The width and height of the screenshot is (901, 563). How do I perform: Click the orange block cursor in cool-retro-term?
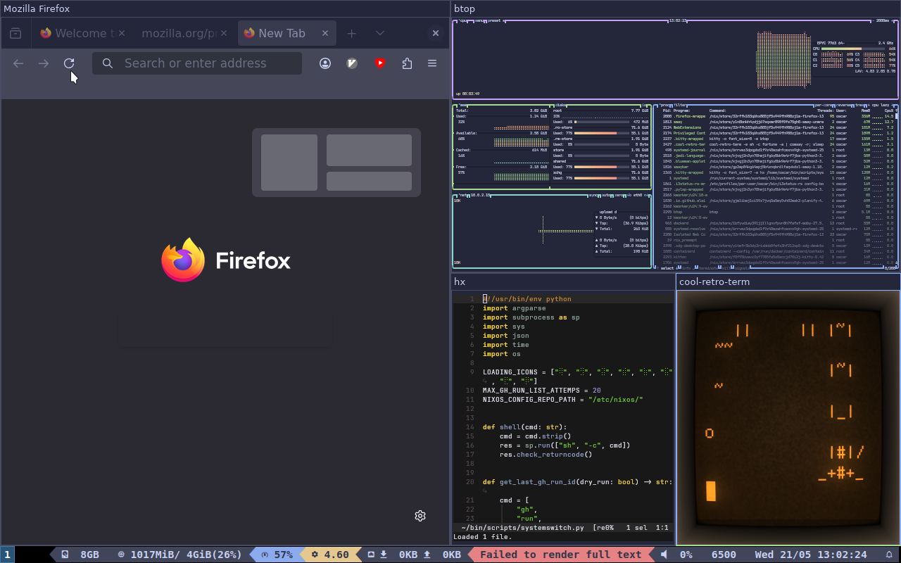(711, 491)
